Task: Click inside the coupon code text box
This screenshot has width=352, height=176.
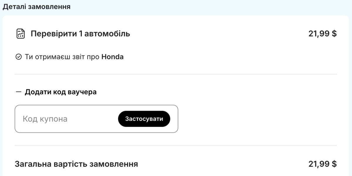Action: (x=59, y=119)
